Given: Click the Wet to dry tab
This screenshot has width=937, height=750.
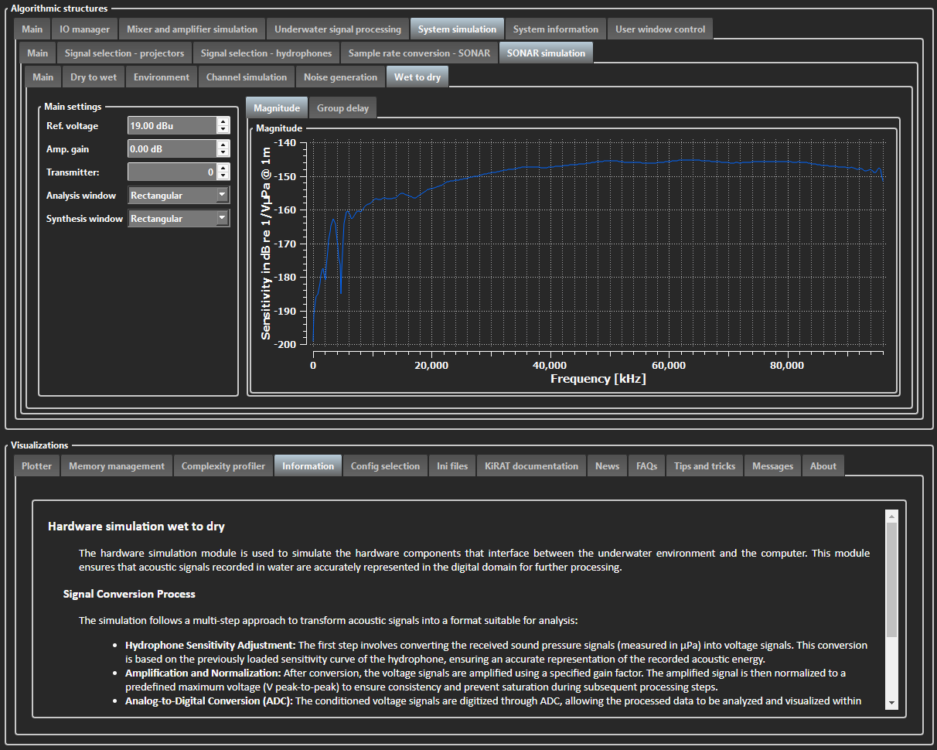Looking at the screenshot, I should click(x=417, y=77).
